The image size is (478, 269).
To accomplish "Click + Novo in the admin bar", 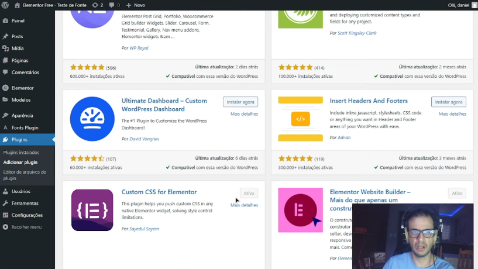I will click(x=135, y=5).
